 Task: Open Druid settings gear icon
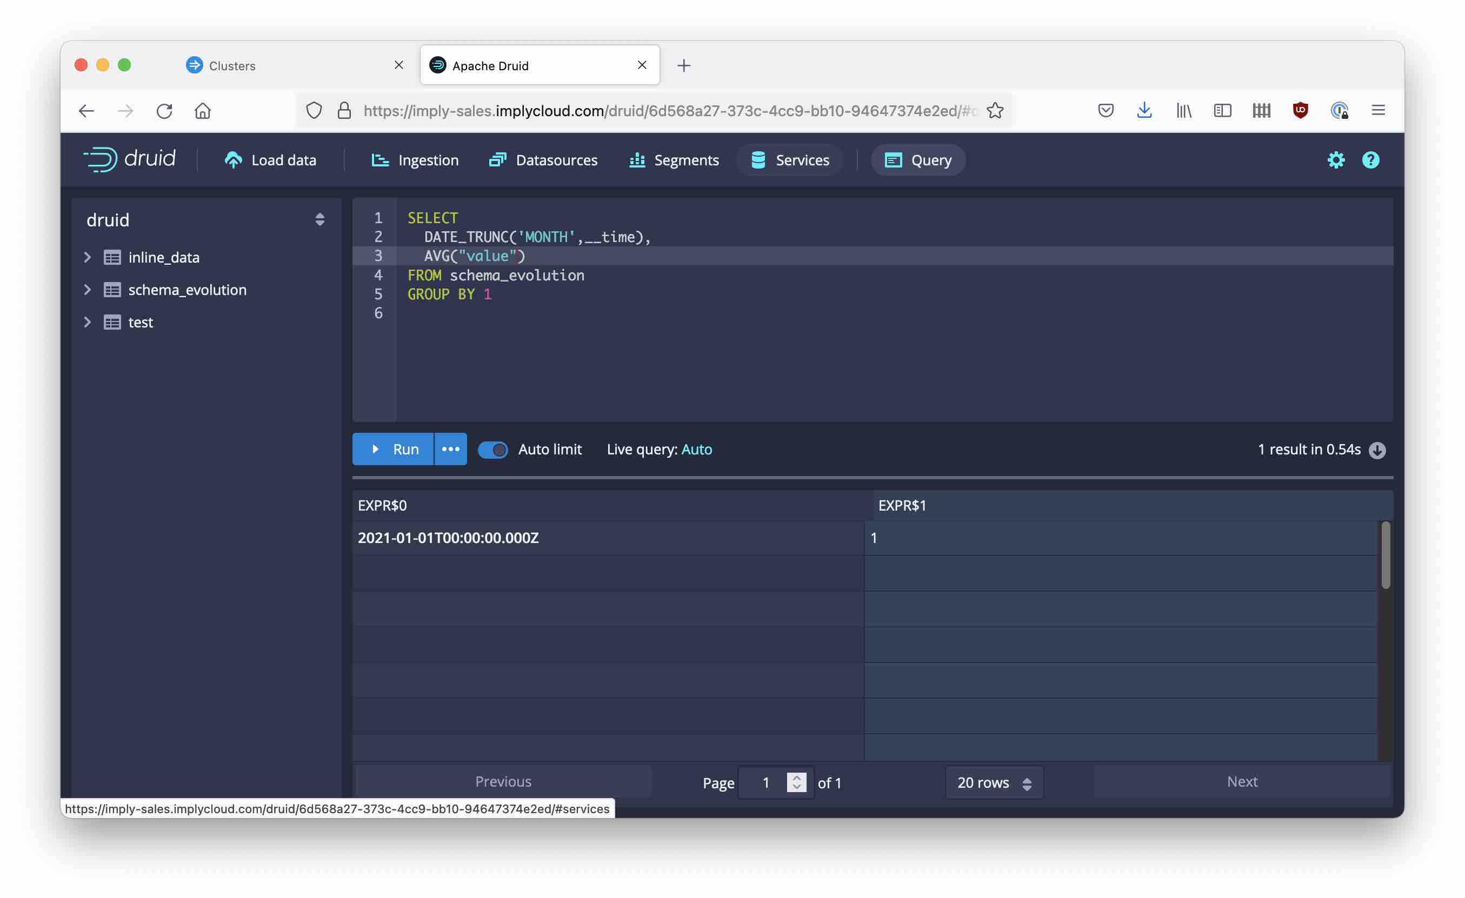point(1335,160)
